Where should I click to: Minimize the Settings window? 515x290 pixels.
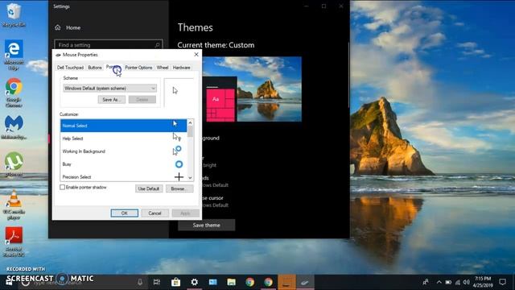306,6
